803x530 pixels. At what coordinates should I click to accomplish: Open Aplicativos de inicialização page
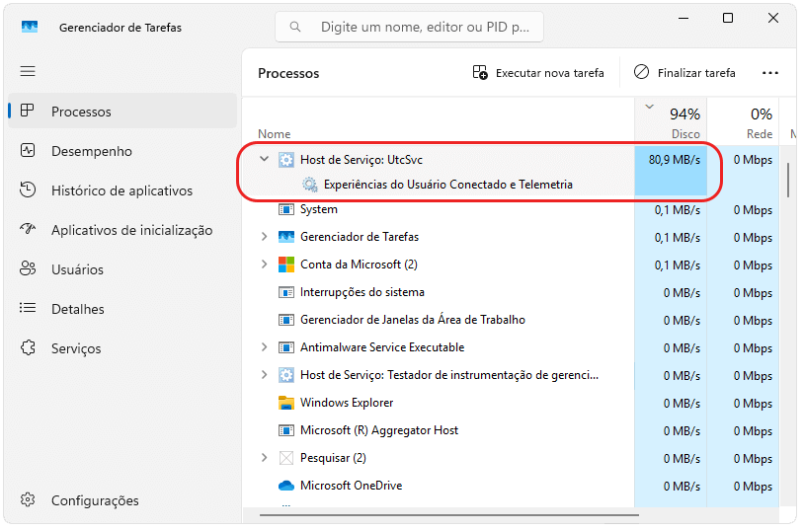[122, 230]
